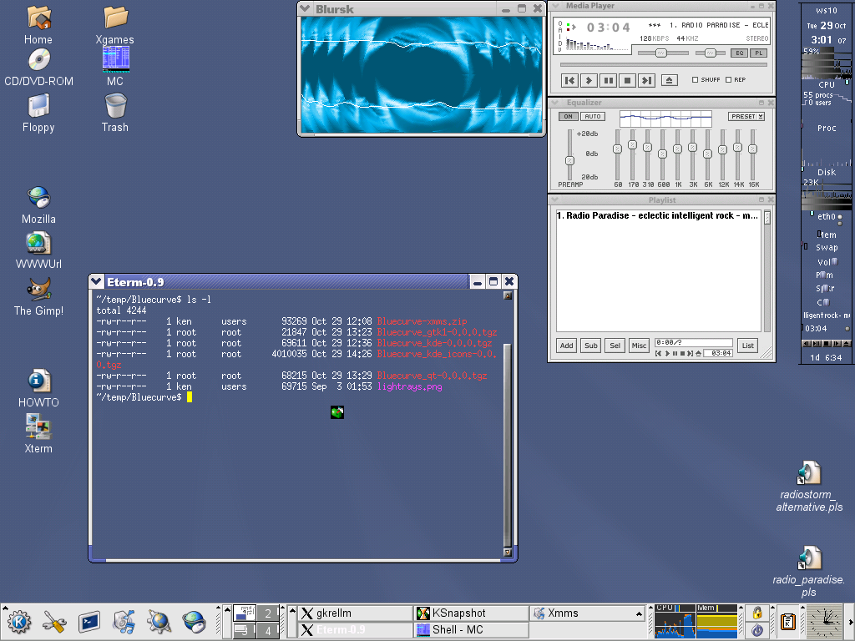Click the Media Player volume slider
Image resolution: width=855 pixels, height=641 pixels.
pos(663,53)
